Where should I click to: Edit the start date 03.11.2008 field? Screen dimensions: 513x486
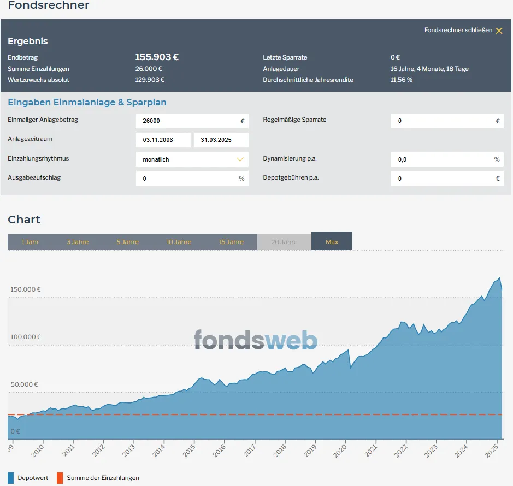(x=163, y=140)
